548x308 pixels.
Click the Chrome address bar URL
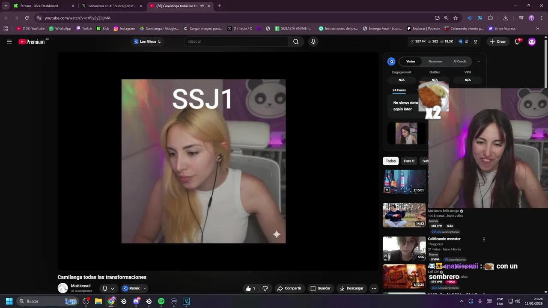(x=77, y=18)
